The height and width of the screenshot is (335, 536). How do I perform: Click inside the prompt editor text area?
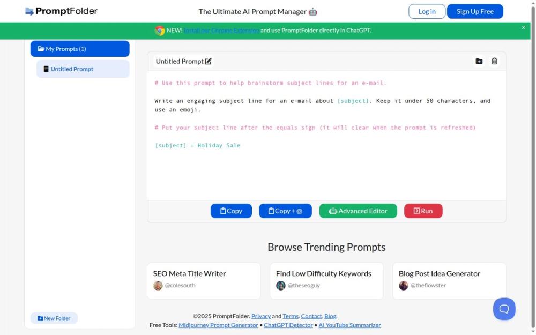327,161
